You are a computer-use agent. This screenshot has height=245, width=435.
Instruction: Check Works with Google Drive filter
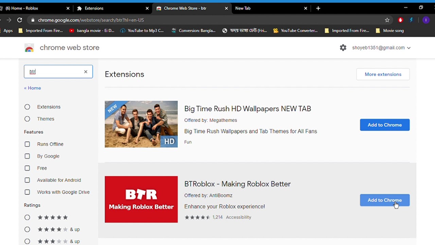27,192
